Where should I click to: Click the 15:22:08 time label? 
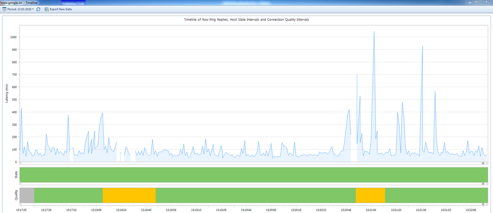[x=470, y=210]
